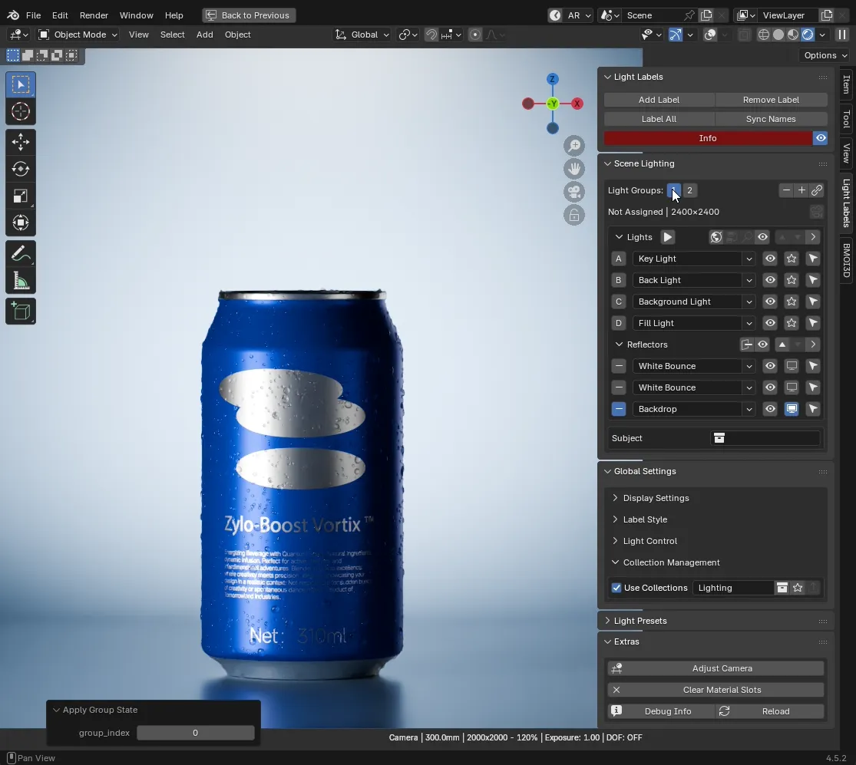Open the Render menu

pyautogui.click(x=94, y=15)
